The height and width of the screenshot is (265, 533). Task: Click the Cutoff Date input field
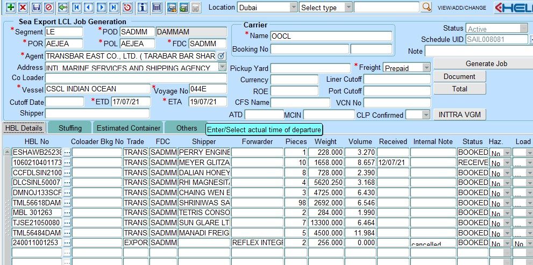pos(65,102)
